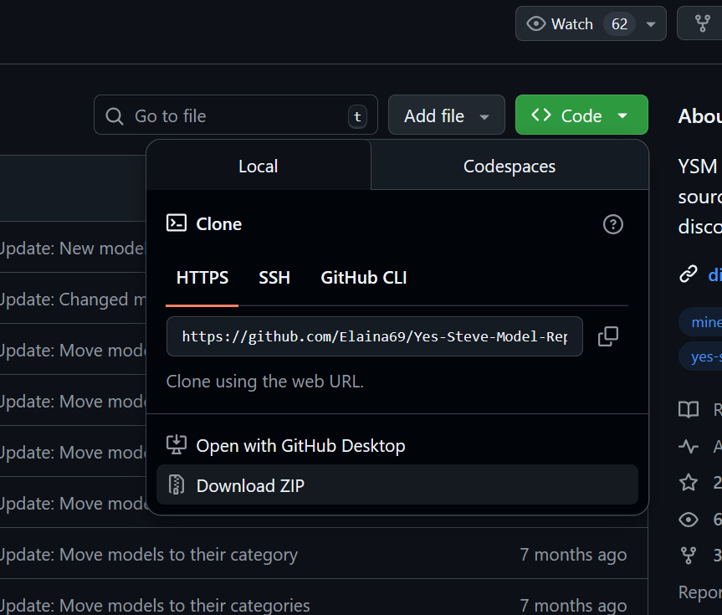Click the readme book icon in the sidebar
This screenshot has height=615, width=722.
689,409
